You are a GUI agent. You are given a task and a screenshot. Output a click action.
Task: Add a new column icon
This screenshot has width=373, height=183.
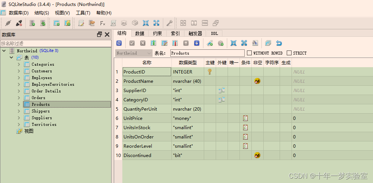154,43
